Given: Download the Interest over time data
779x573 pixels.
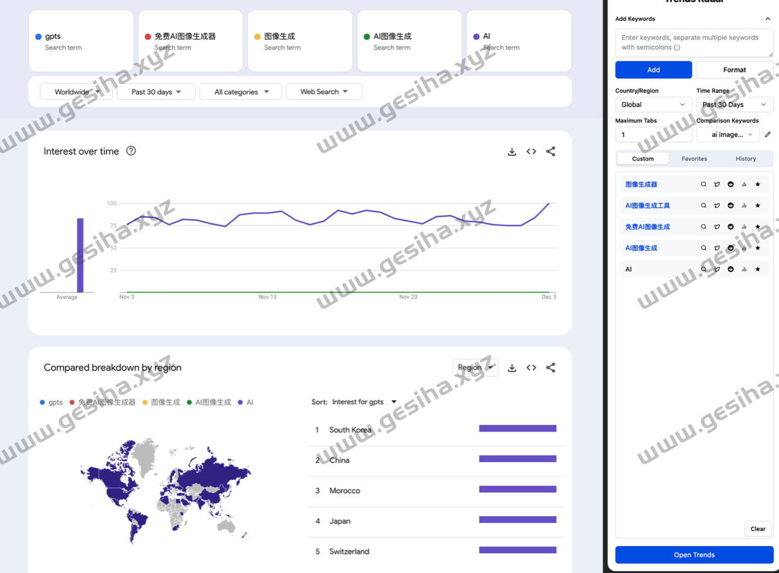Looking at the screenshot, I should point(512,152).
